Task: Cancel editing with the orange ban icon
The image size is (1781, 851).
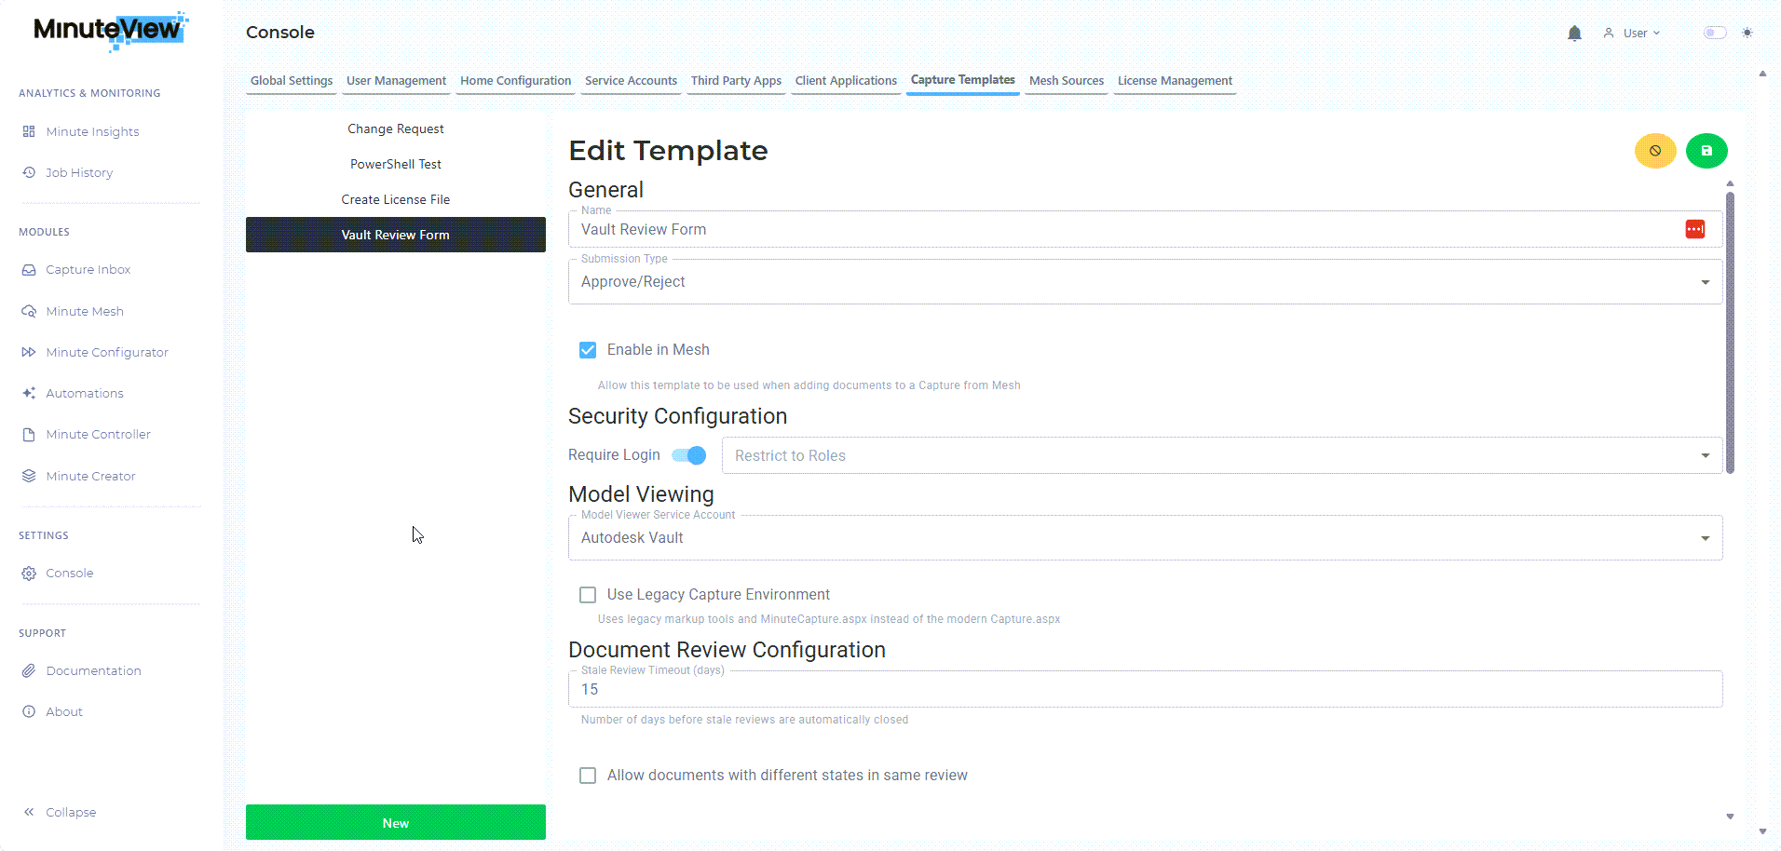Action: [x=1655, y=150]
